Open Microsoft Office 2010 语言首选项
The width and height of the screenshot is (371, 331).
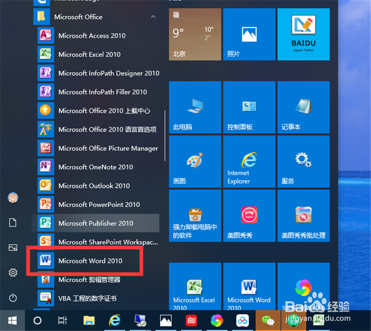point(96,129)
